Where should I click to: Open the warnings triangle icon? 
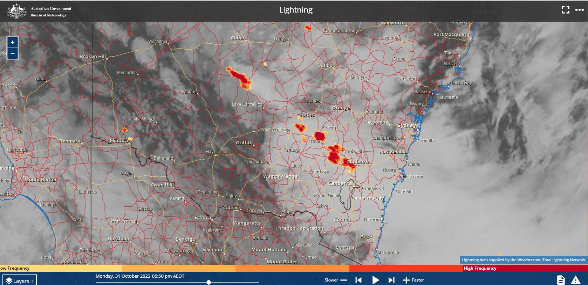[576, 280]
